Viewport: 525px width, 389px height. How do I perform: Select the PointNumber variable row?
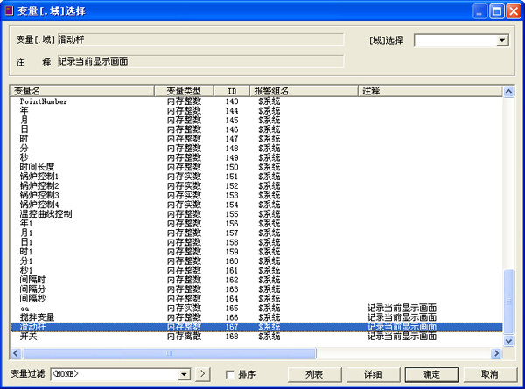click(256, 101)
